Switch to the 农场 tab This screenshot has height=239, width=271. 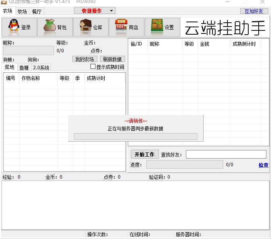click(x=8, y=11)
